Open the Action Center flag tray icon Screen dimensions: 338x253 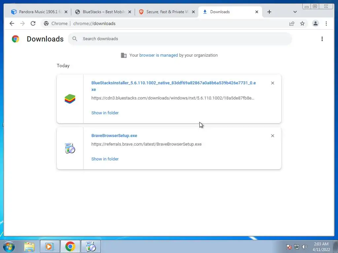click(x=289, y=247)
